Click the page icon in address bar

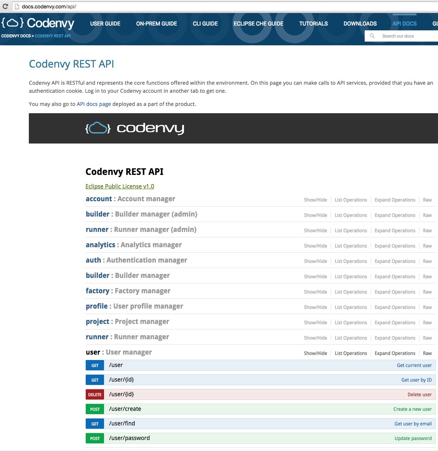(17, 6)
